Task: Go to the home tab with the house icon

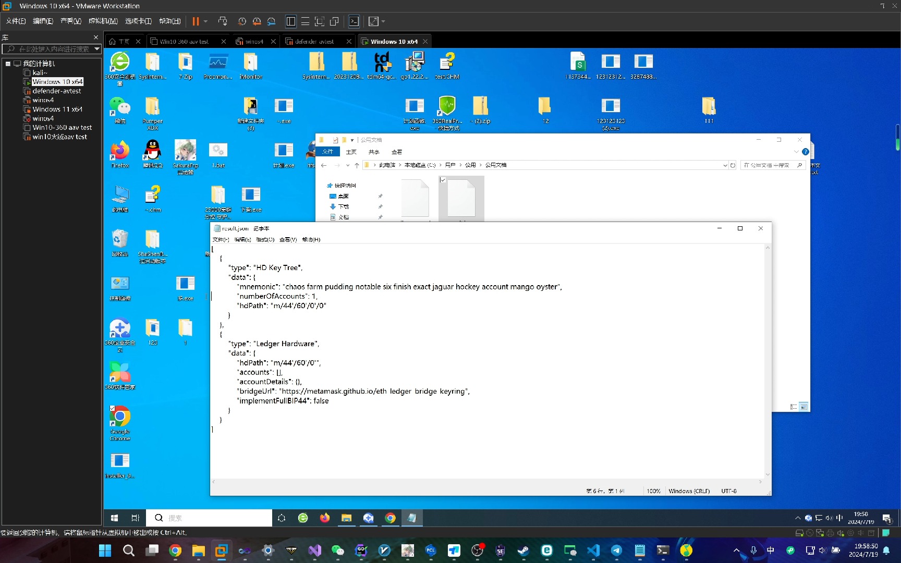Action: [119, 42]
